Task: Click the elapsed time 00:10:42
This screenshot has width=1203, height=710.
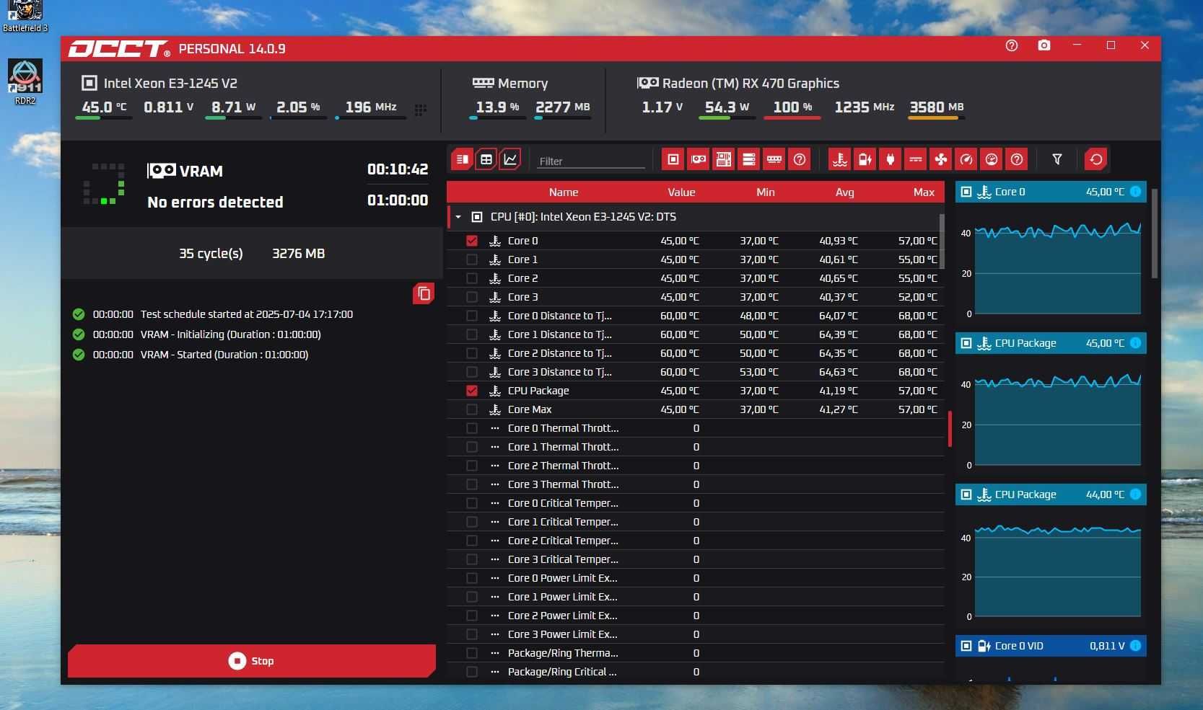Action: pyautogui.click(x=398, y=169)
